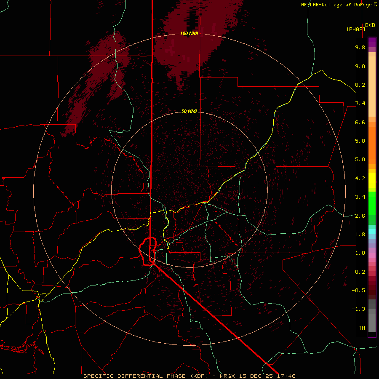Select the gray TH segment of color scale

tap(372, 323)
